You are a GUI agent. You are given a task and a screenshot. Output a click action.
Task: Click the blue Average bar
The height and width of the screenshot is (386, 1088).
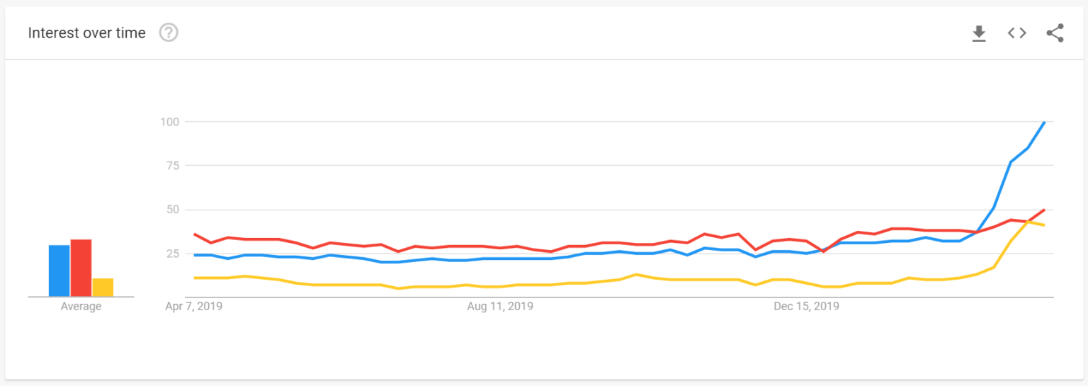pos(59,271)
